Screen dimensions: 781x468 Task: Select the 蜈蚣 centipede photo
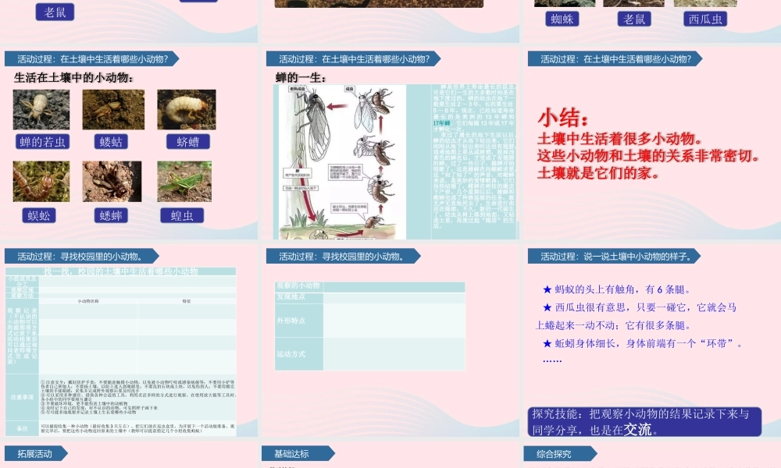click(x=41, y=182)
